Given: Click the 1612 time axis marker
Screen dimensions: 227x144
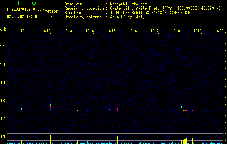Looking at the screenshot, I should 46,31.
